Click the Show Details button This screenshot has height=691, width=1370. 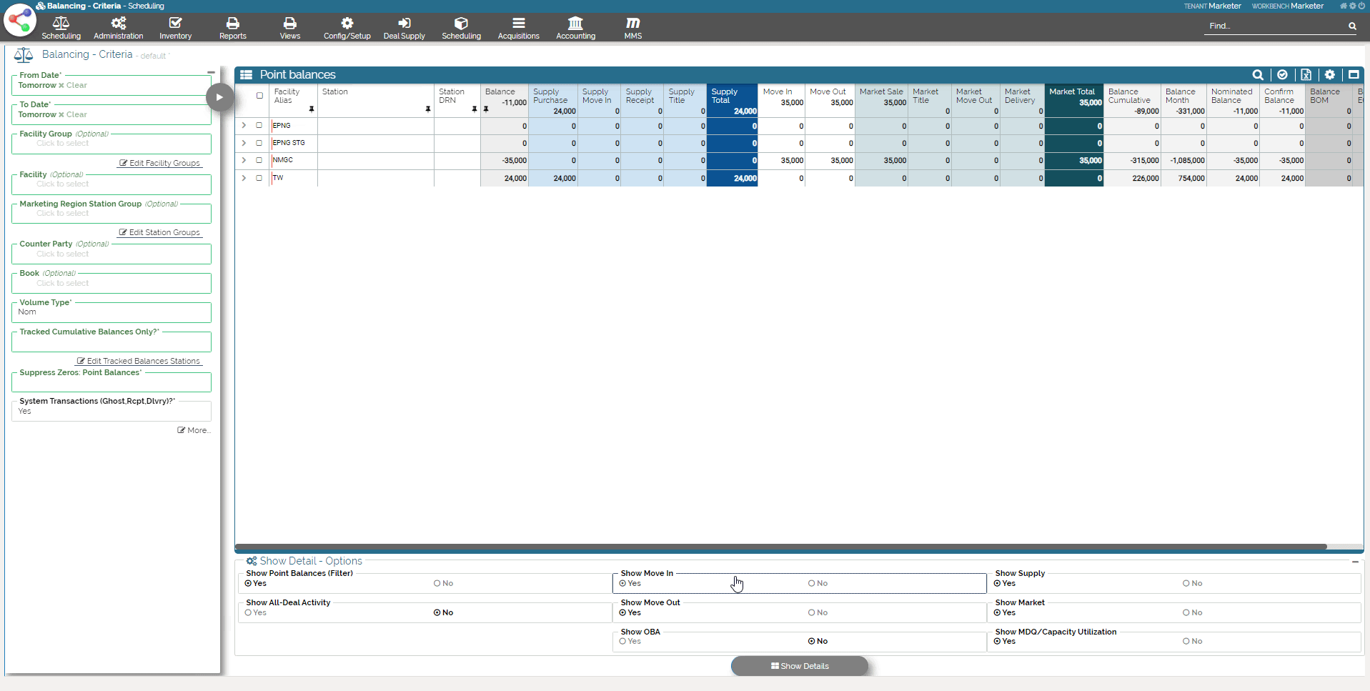click(x=799, y=666)
